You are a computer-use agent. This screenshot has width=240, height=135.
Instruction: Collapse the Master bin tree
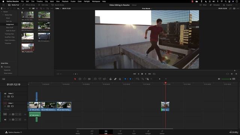pos(1,12)
